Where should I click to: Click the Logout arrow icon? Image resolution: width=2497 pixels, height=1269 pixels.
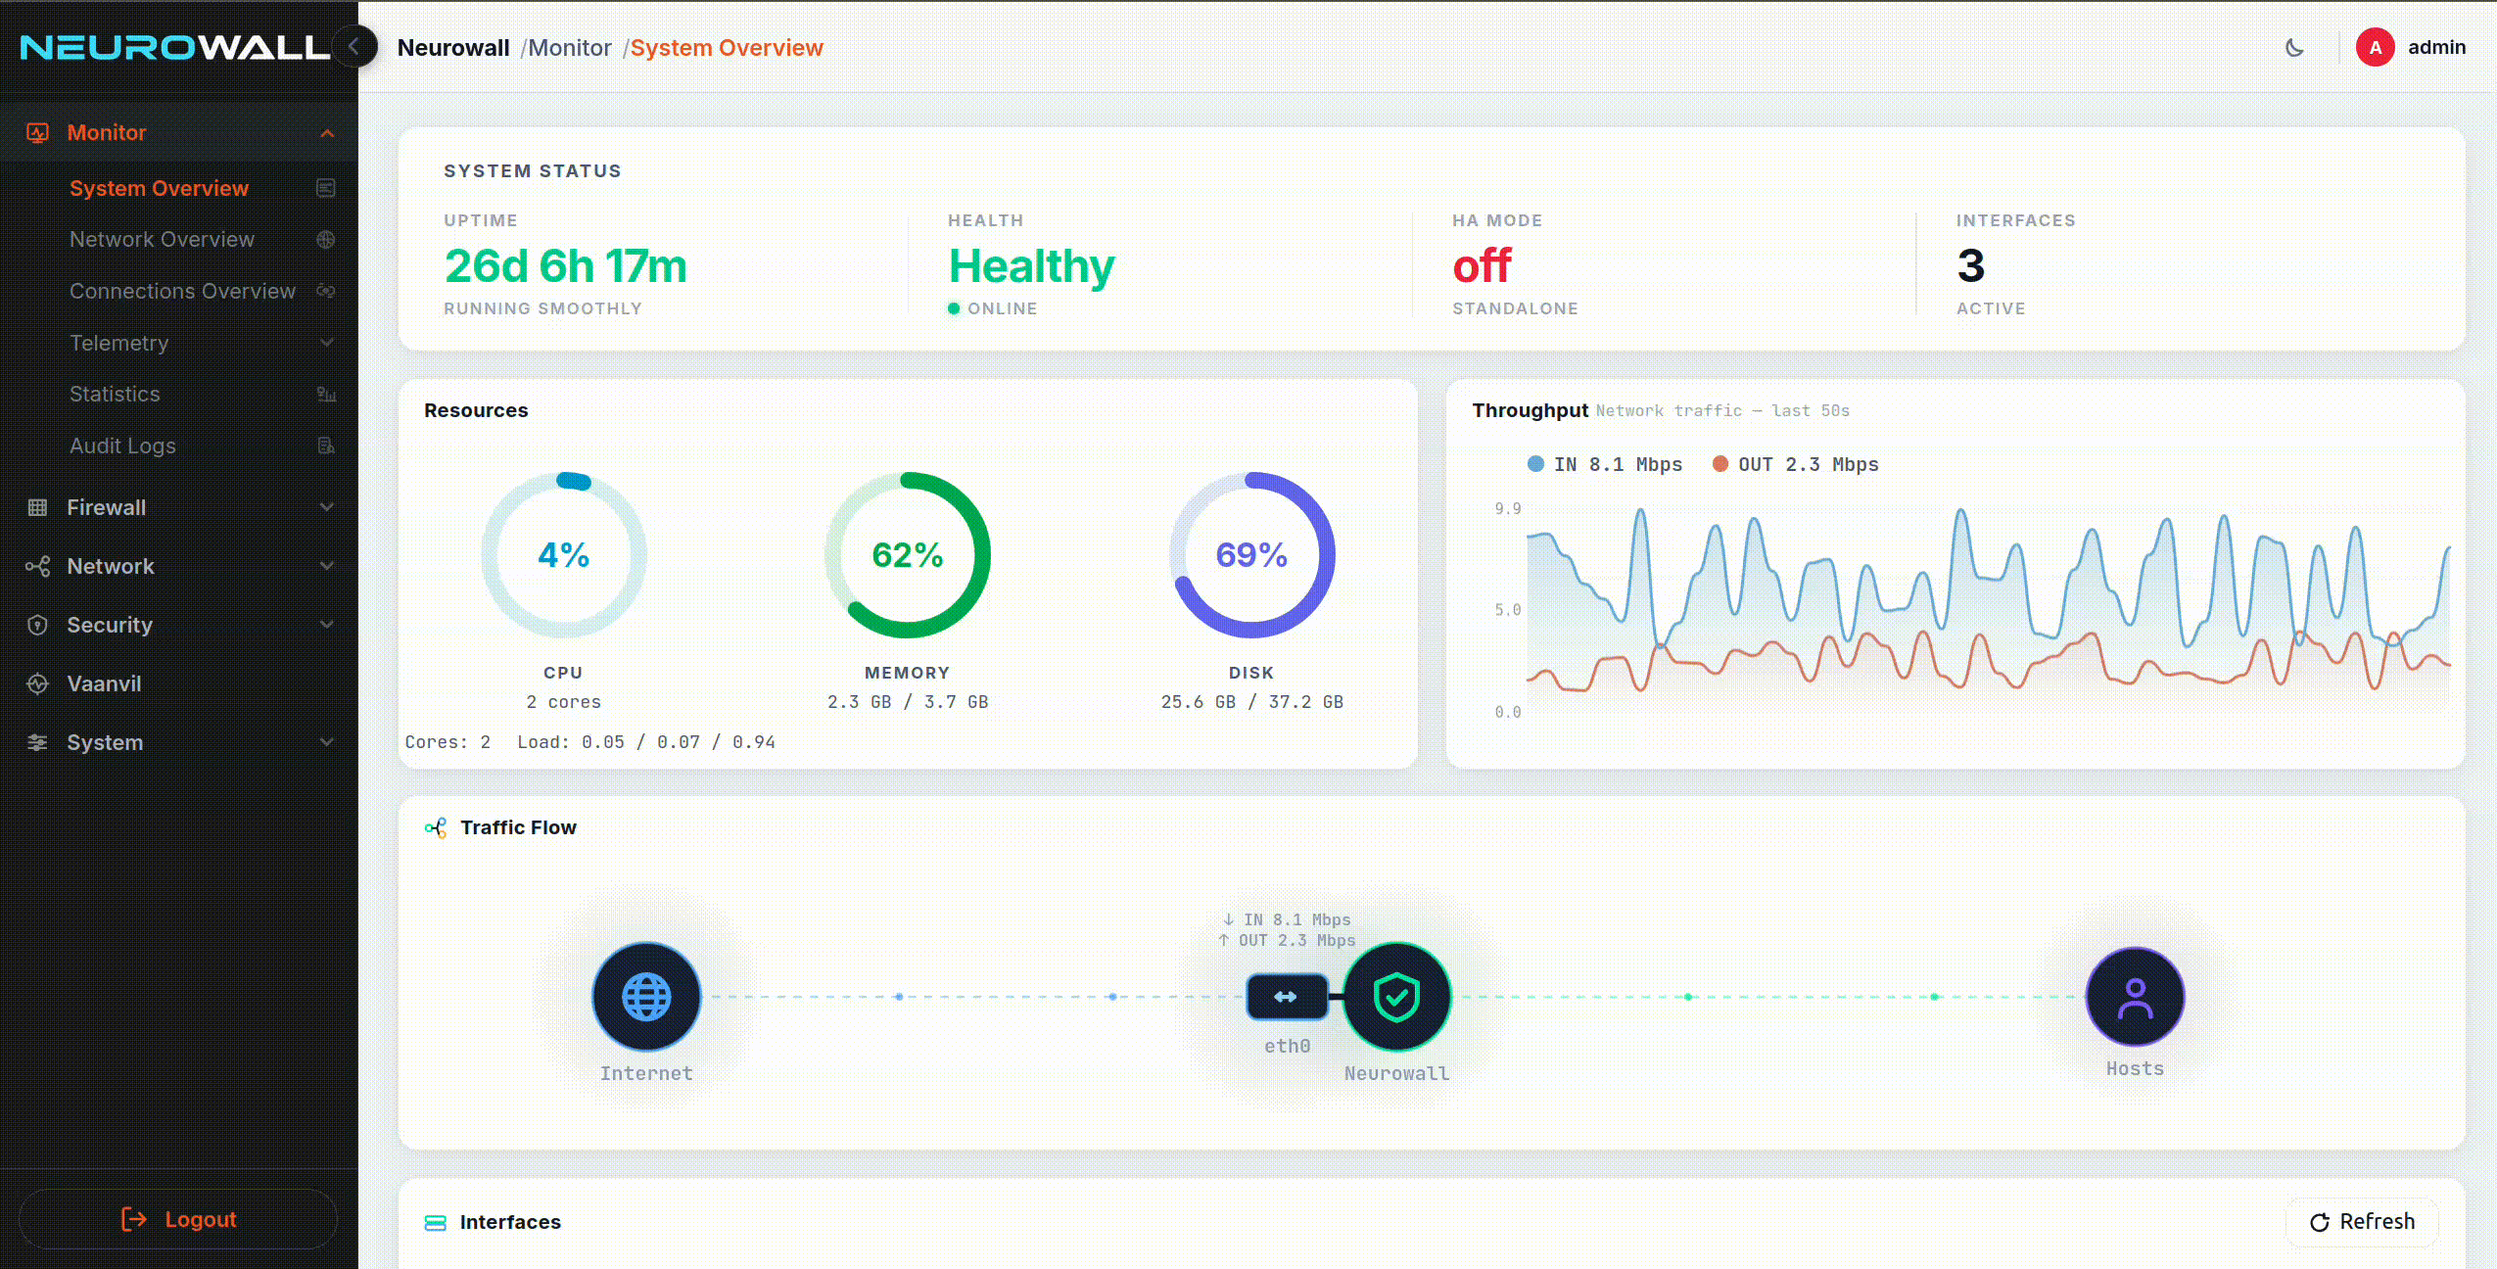pyautogui.click(x=133, y=1219)
